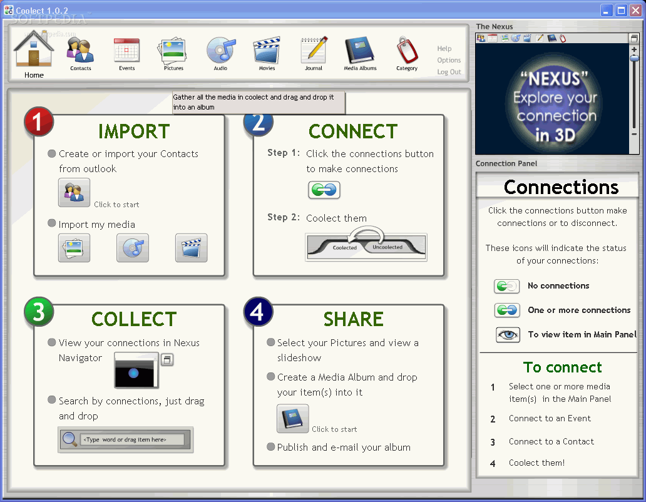Click the 'Connections' panel heading
This screenshot has width=646, height=502.
tap(561, 187)
